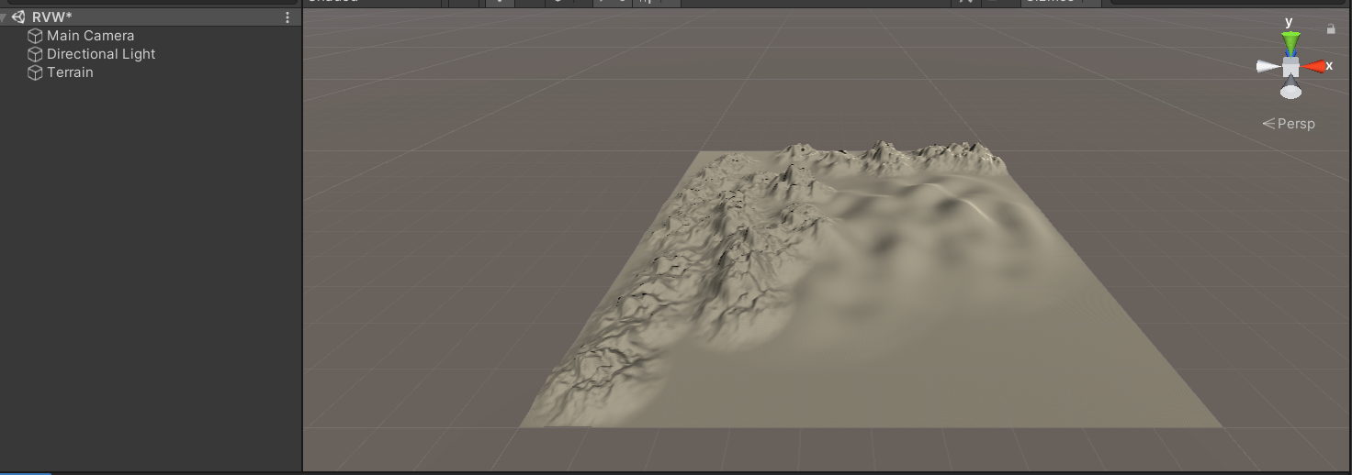Open the RVW scene kebab options menu
1352x475 pixels.
point(287,17)
